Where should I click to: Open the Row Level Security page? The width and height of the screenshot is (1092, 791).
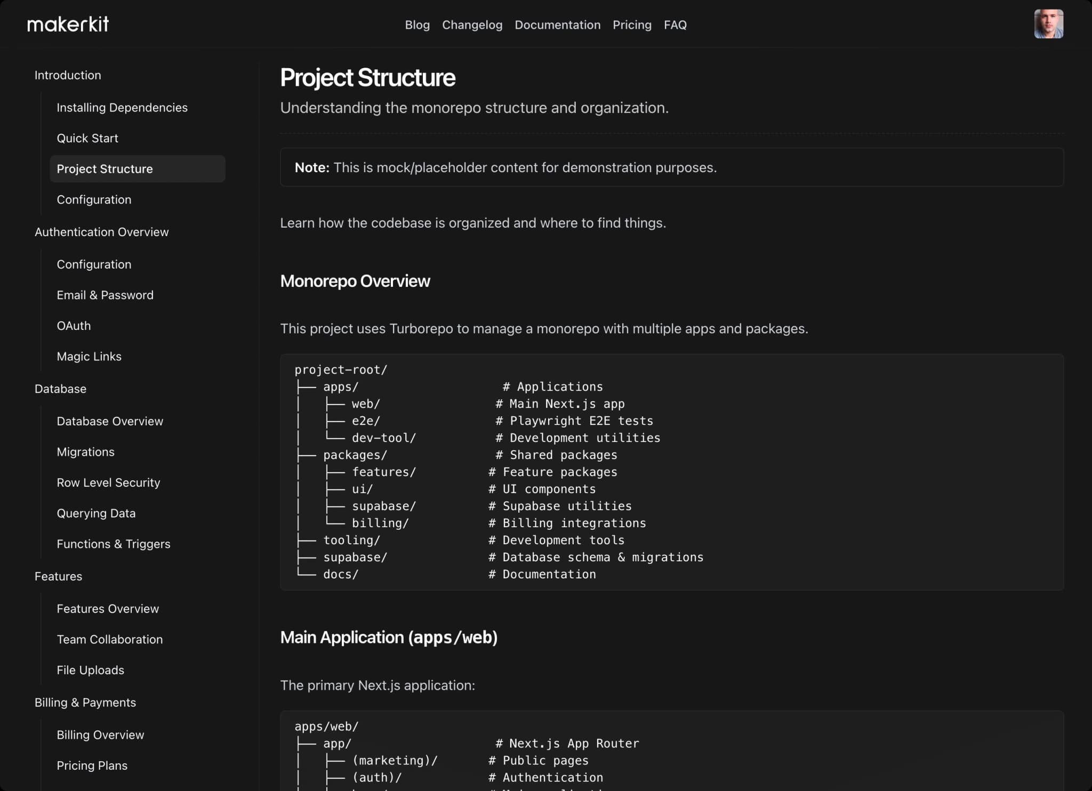click(108, 482)
